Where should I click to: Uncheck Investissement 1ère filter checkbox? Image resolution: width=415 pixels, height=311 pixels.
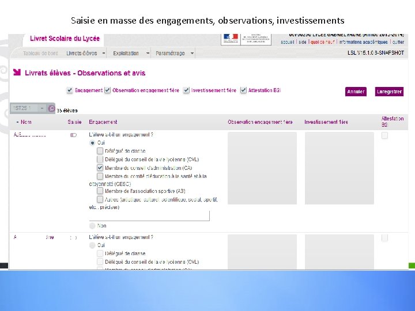coord(186,90)
